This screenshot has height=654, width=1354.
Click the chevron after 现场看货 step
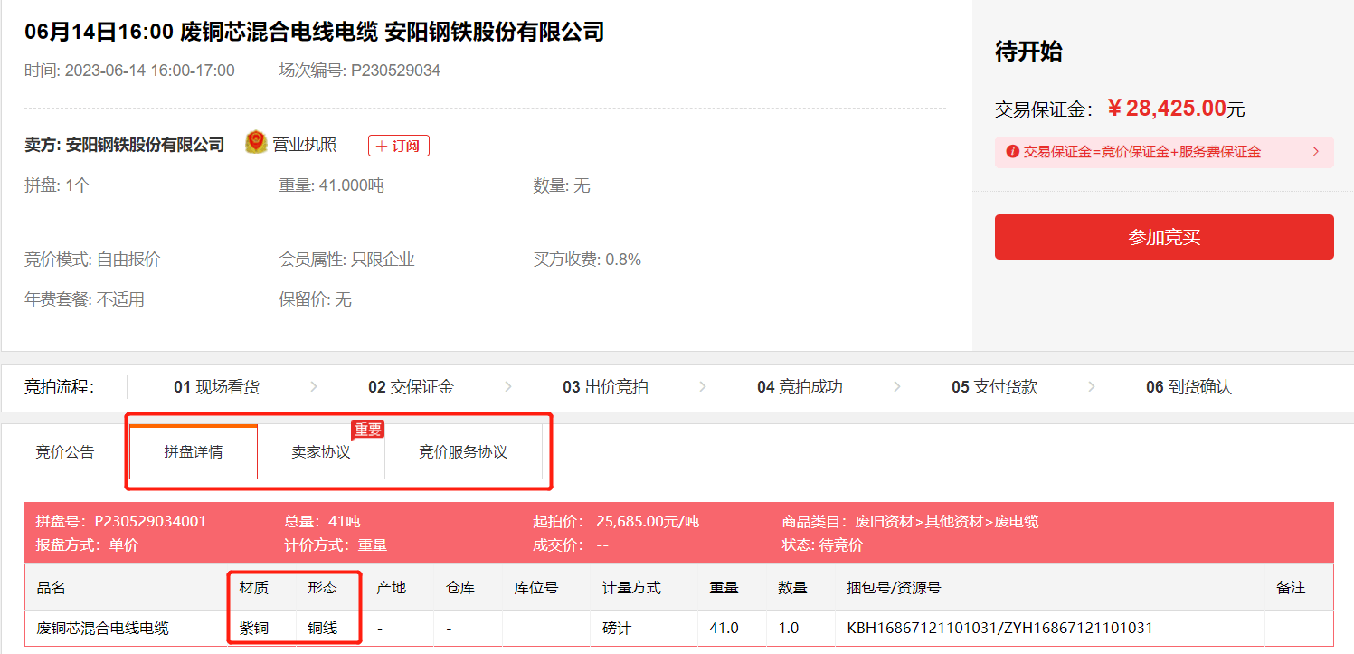(x=314, y=387)
